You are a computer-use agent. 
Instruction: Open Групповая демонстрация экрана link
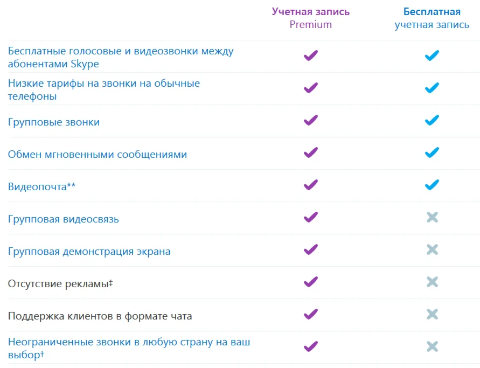tap(89, 252)
